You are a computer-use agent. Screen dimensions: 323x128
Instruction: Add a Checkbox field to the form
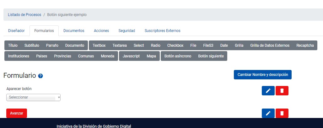175,45
